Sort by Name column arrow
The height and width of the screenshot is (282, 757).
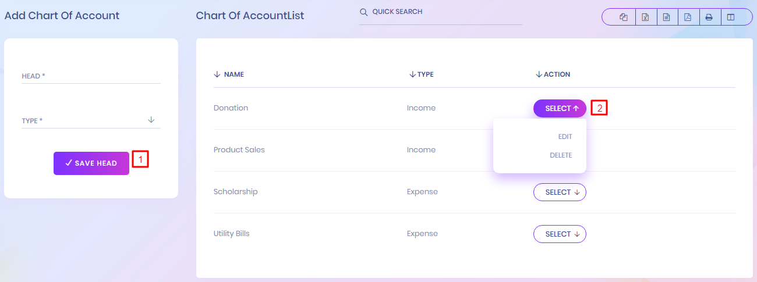[x=217, y=74]
